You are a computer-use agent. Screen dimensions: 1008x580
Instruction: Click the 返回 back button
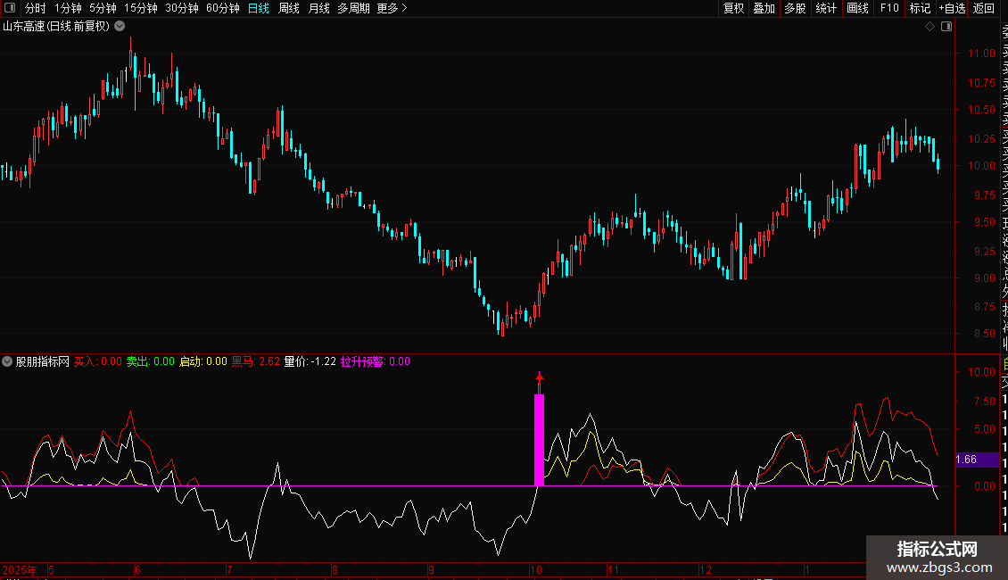(983, 9)
